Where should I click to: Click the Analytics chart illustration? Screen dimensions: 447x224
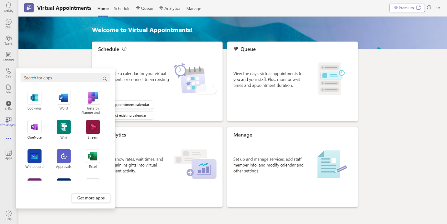(x=195, y=164)
